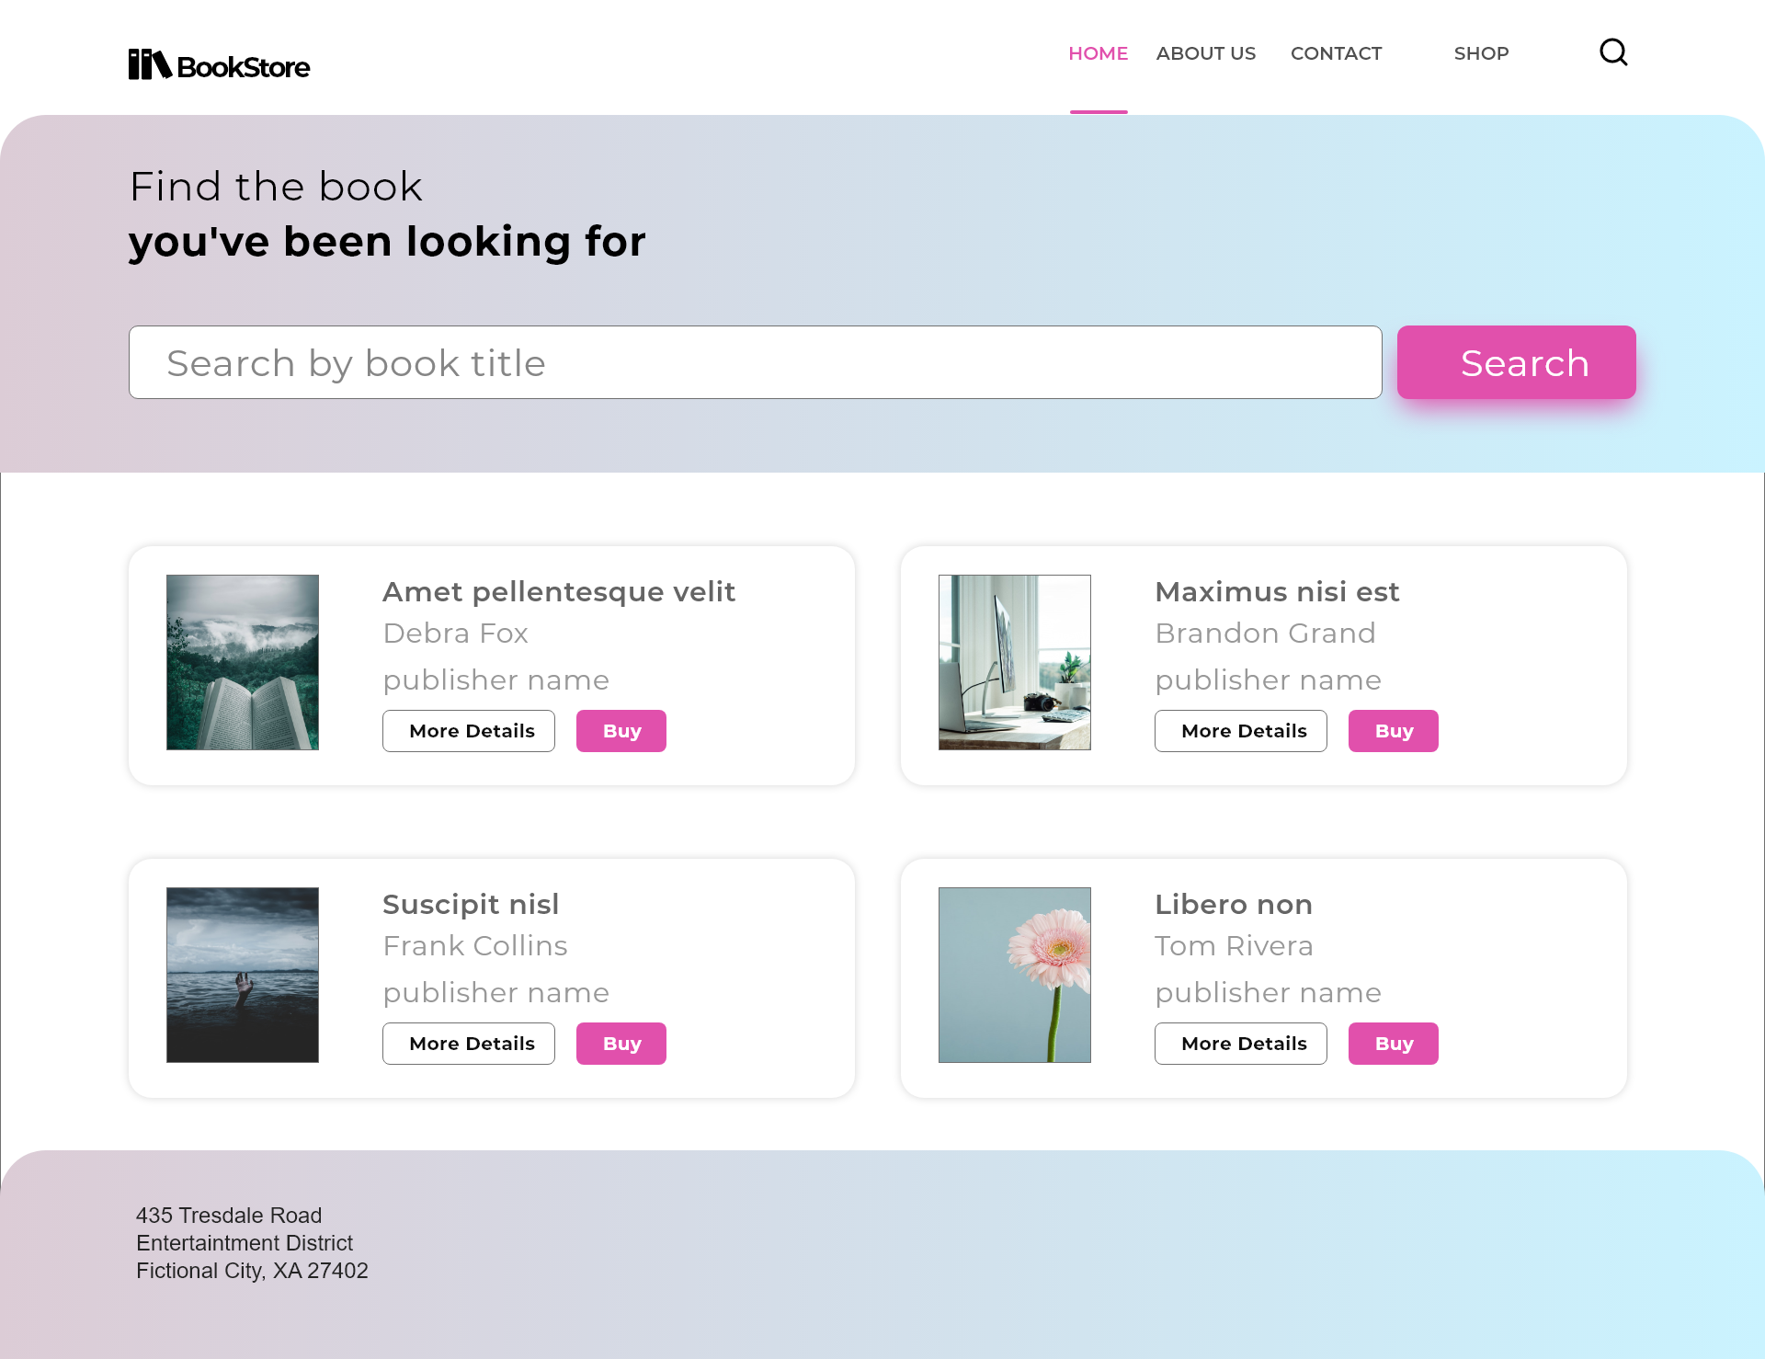Select CONTACT navigation tab

tap(1336, 52)
